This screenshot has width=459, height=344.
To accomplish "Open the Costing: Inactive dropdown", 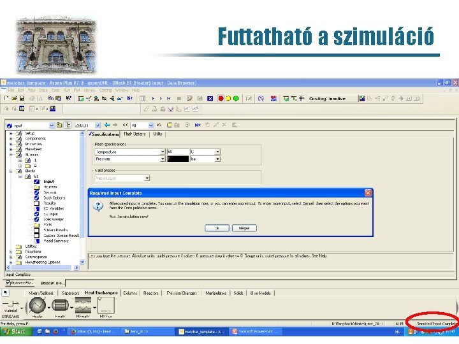I will 333,99.
